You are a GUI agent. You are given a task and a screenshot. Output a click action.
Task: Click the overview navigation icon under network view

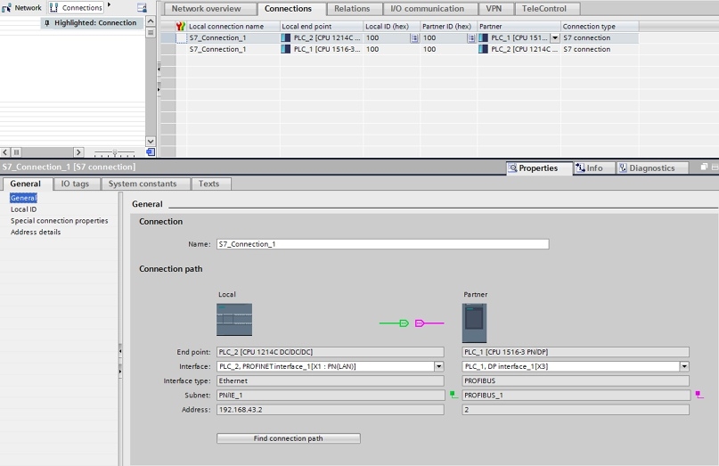coord(151,152)
